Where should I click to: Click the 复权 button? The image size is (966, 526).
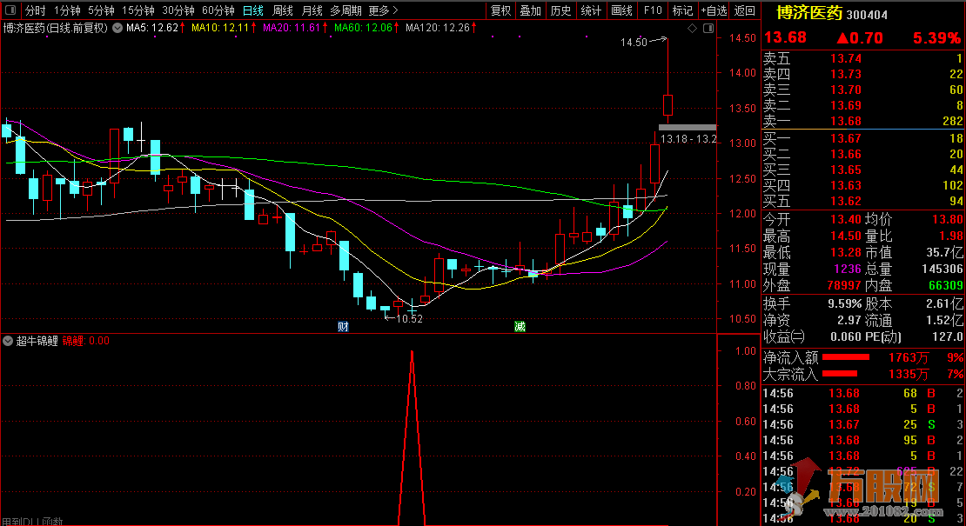click(x=501, y=10)
